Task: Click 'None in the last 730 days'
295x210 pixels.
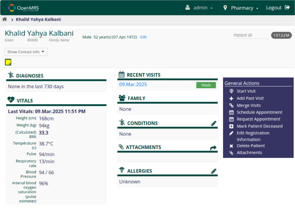Action: coord(36,86)
